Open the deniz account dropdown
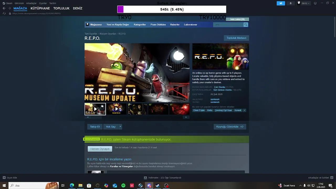Viewport: 336px width, 189px height. 303,3
